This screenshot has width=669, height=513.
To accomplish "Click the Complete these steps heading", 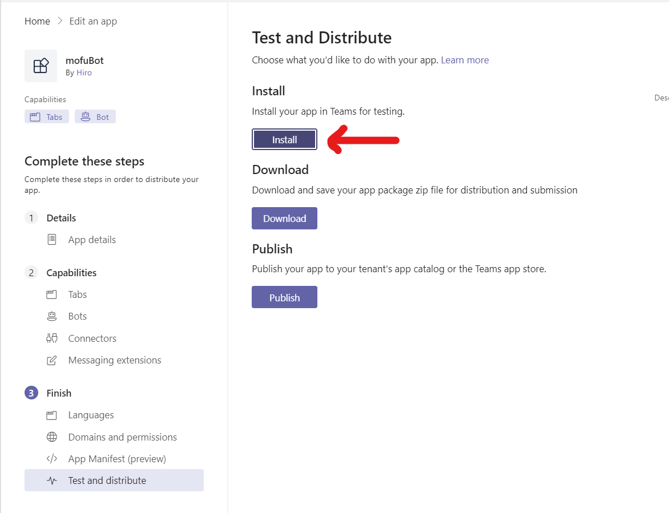I will tap(84, 161).
